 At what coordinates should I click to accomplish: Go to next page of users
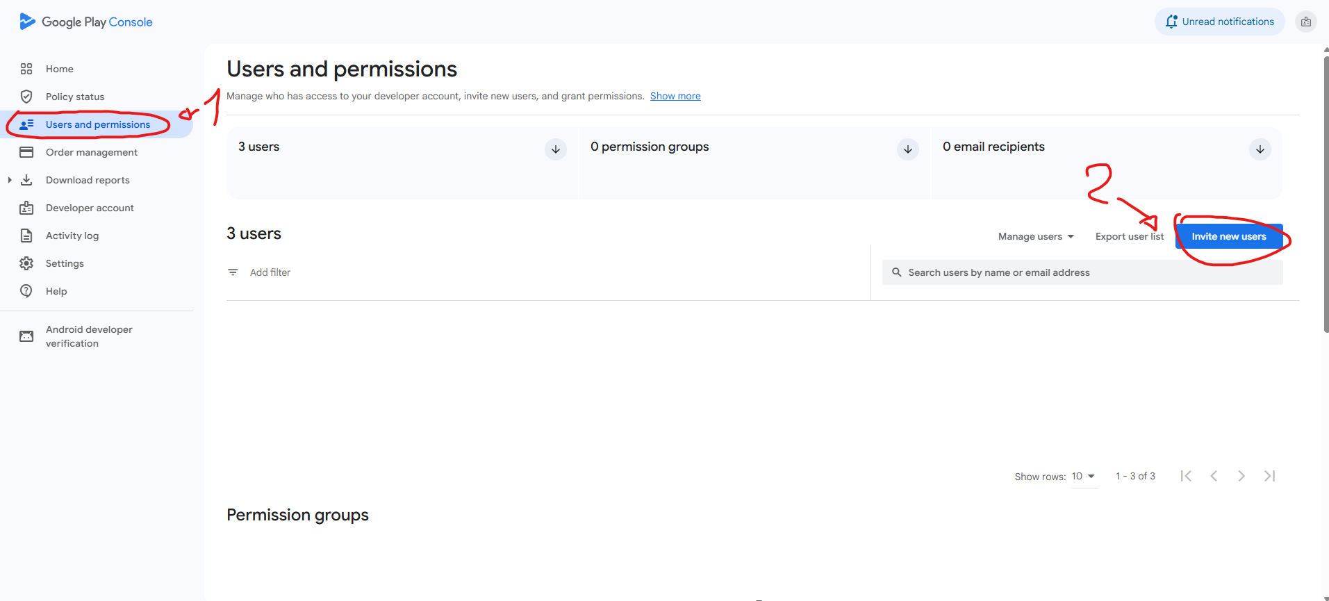(x=1241, y=476)
